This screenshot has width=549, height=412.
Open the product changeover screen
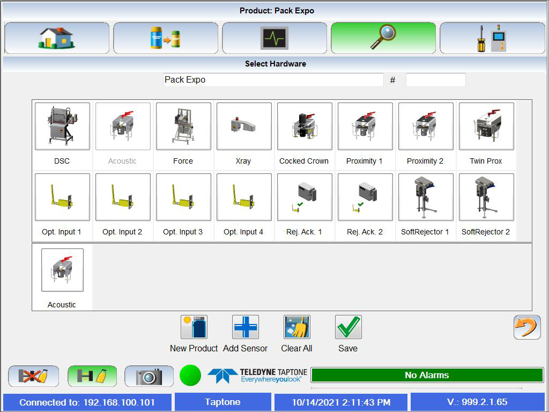point(165,38)
